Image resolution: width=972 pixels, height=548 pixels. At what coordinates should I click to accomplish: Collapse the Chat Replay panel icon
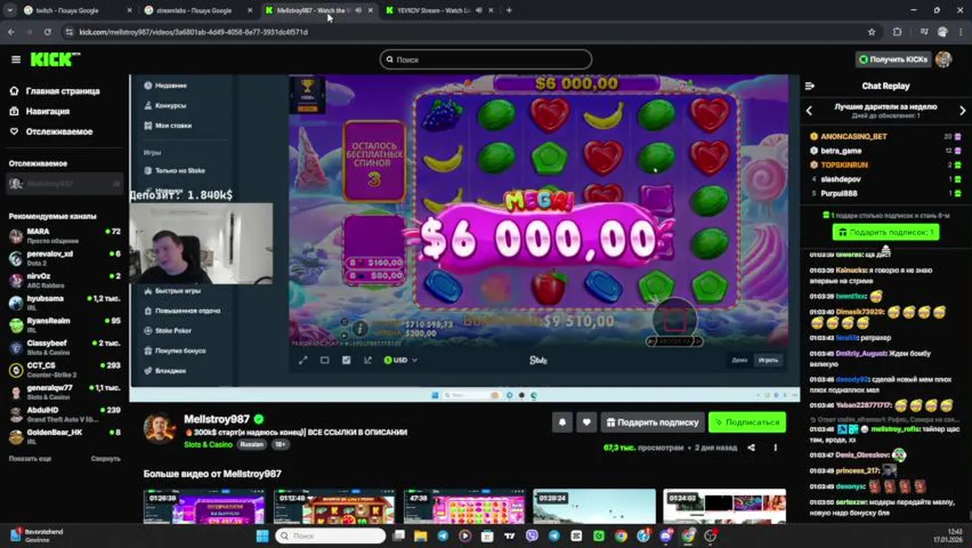(x=809, y=86)
